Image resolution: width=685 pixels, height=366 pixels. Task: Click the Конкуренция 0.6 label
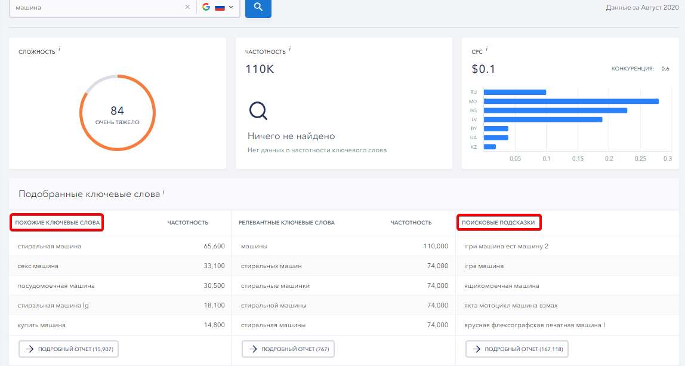[640, 69]
